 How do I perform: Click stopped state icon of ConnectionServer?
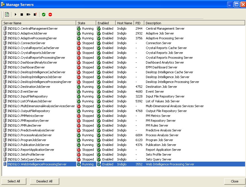(x=78, y=43)
